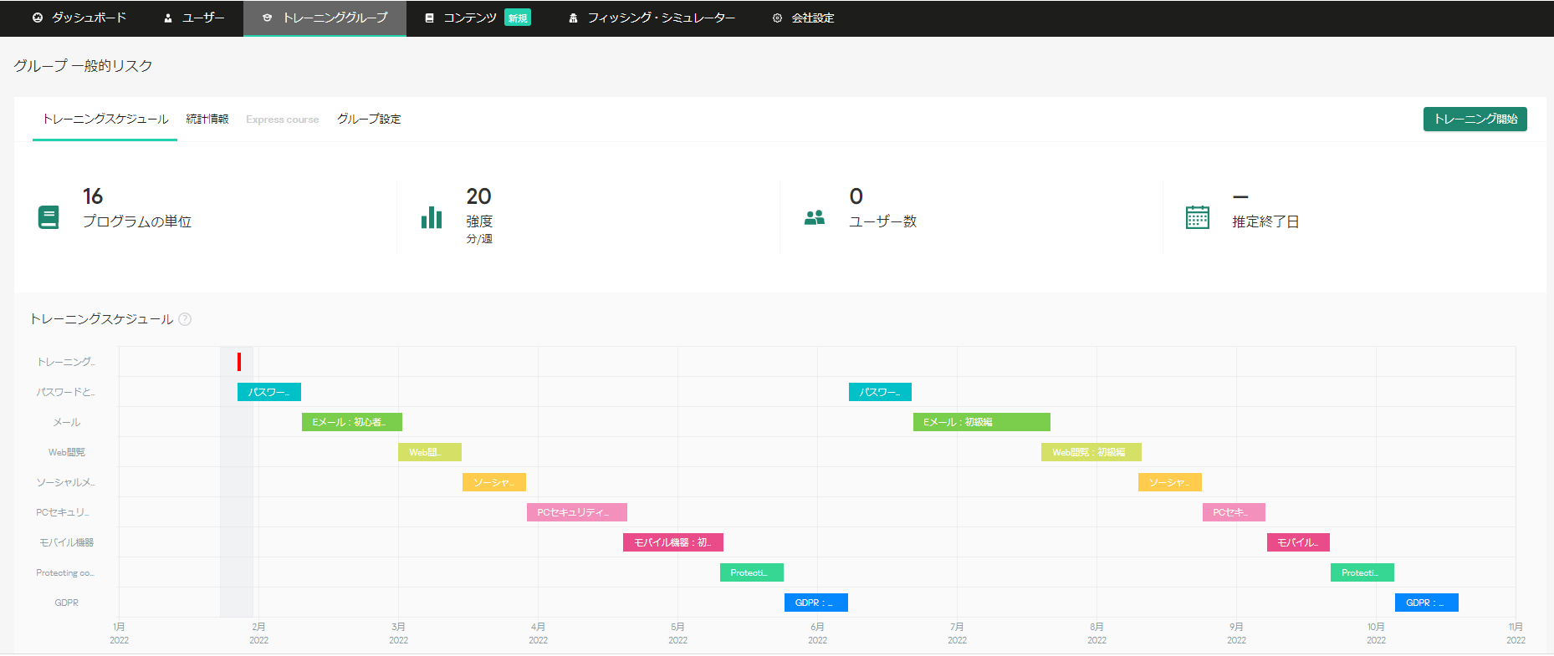Click the calendar icon beside 推定終了日
The height and width of the screenshot is (656, 1554).
tap(1198, 217)
